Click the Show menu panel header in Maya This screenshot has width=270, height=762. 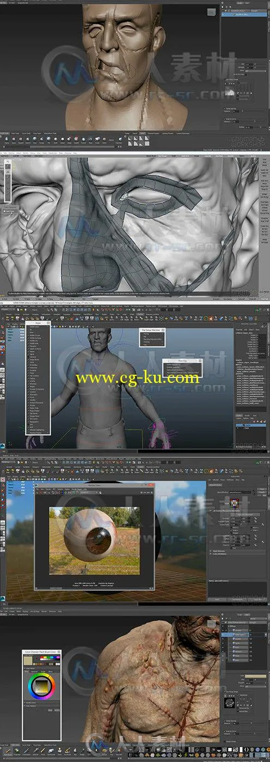[38, 322]
